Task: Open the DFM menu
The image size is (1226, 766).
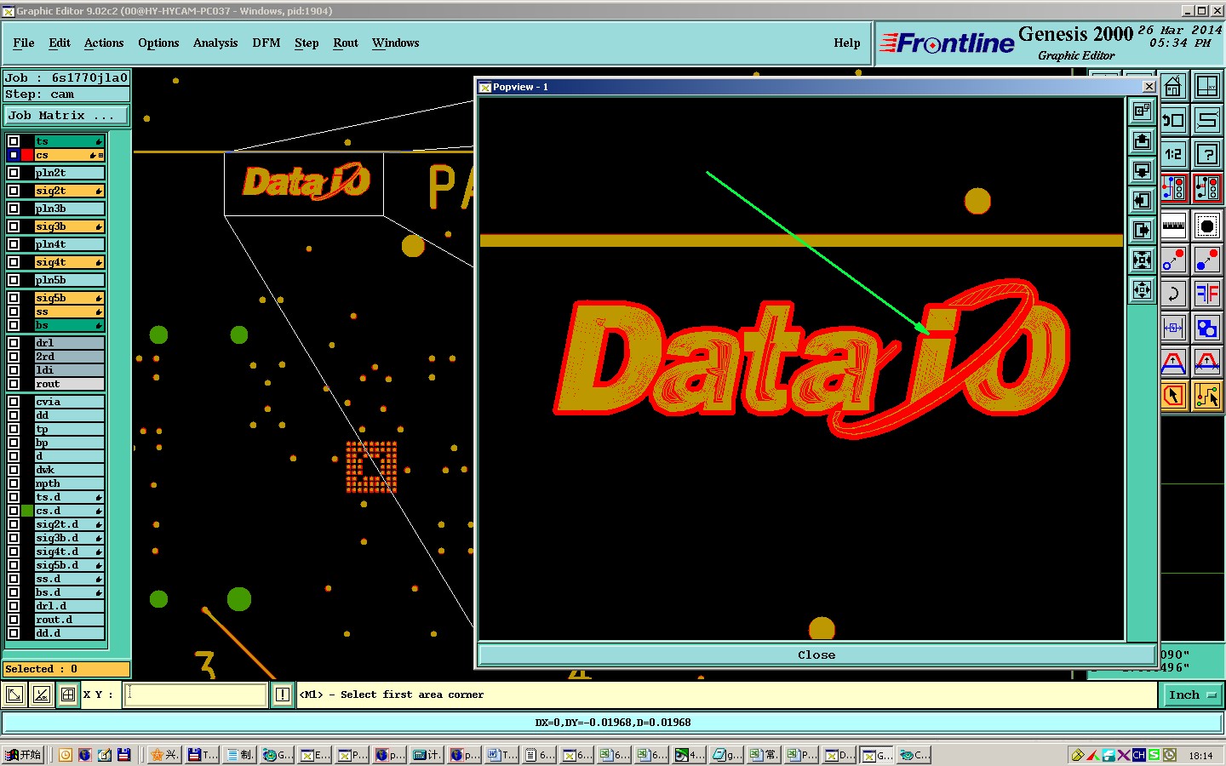Action: pyautogui.click(x=266, y=43)
